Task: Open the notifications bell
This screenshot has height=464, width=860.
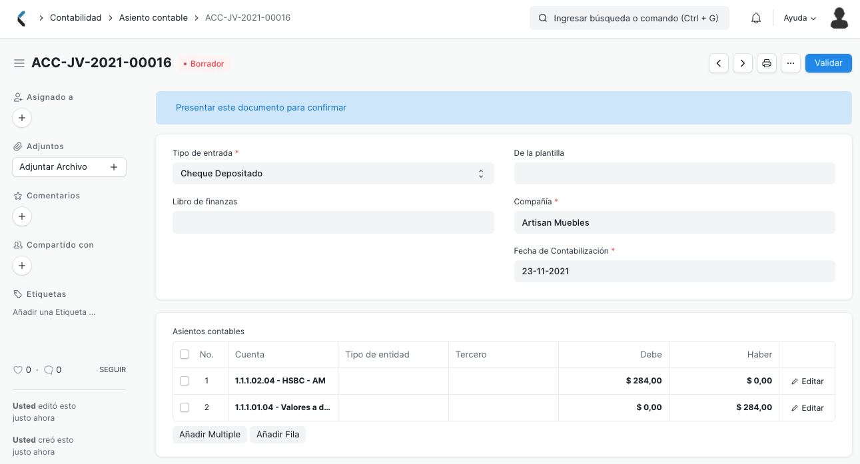Action: (756, 18)
